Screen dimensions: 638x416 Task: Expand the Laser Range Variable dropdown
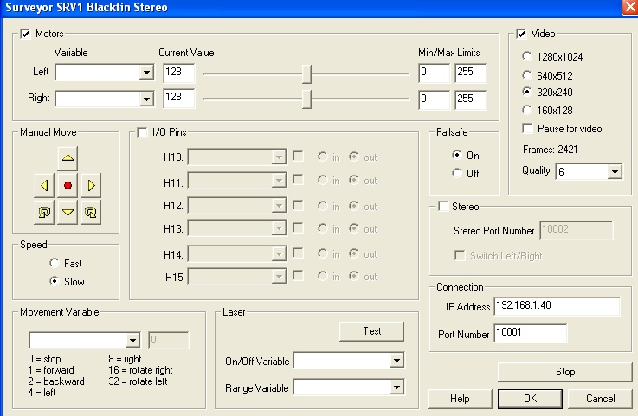pos(396,387)
